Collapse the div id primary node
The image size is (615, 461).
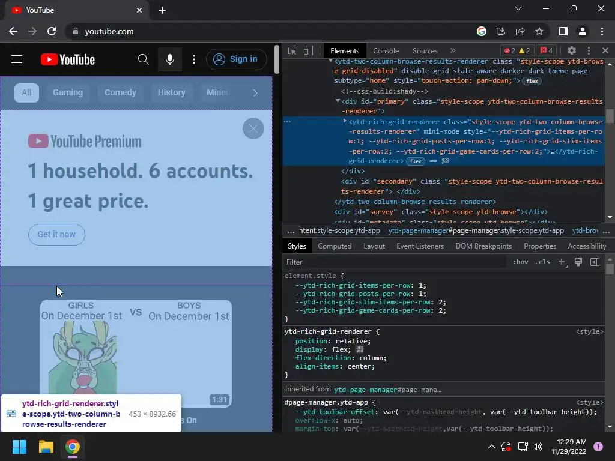(x=338, y=101)
